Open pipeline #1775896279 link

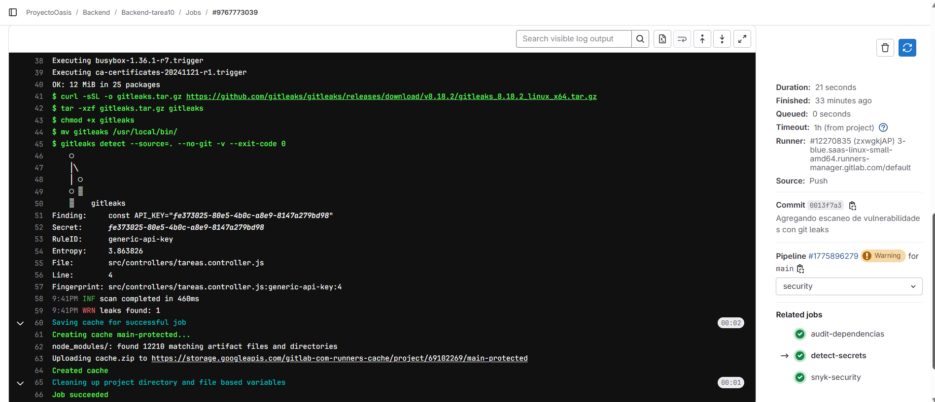[833, 256]
